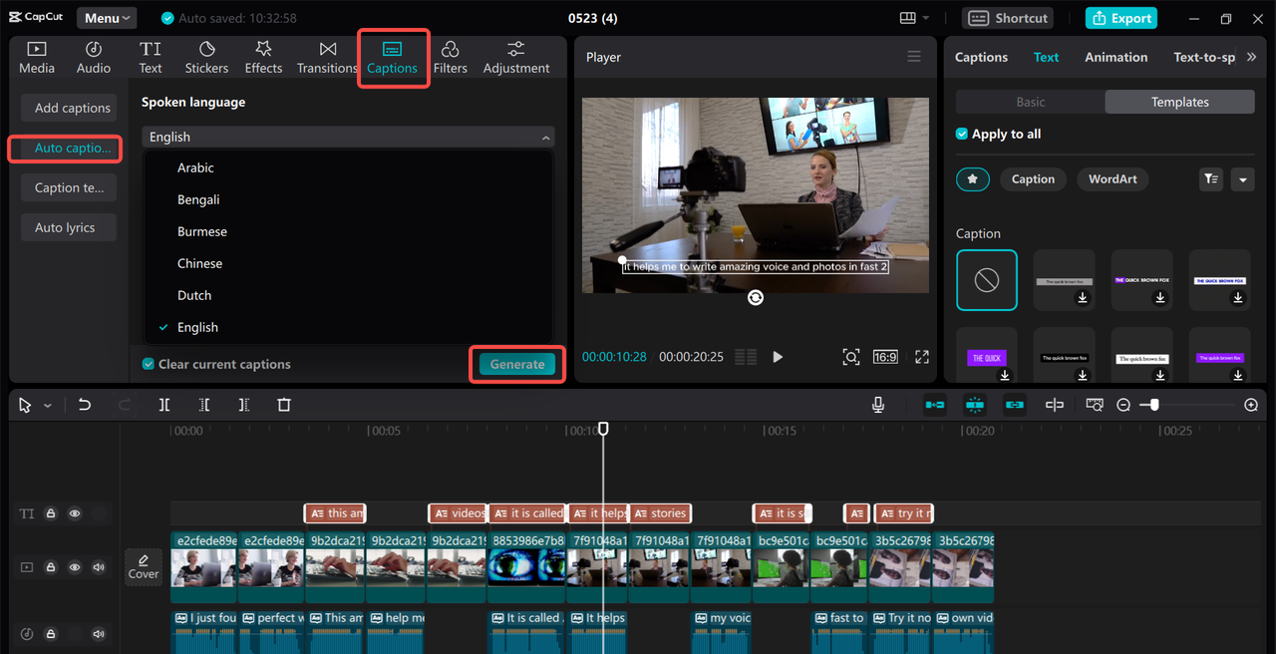Screen dimensions: 1276x654
Task: Lock the text caption track
Action: 51,513
